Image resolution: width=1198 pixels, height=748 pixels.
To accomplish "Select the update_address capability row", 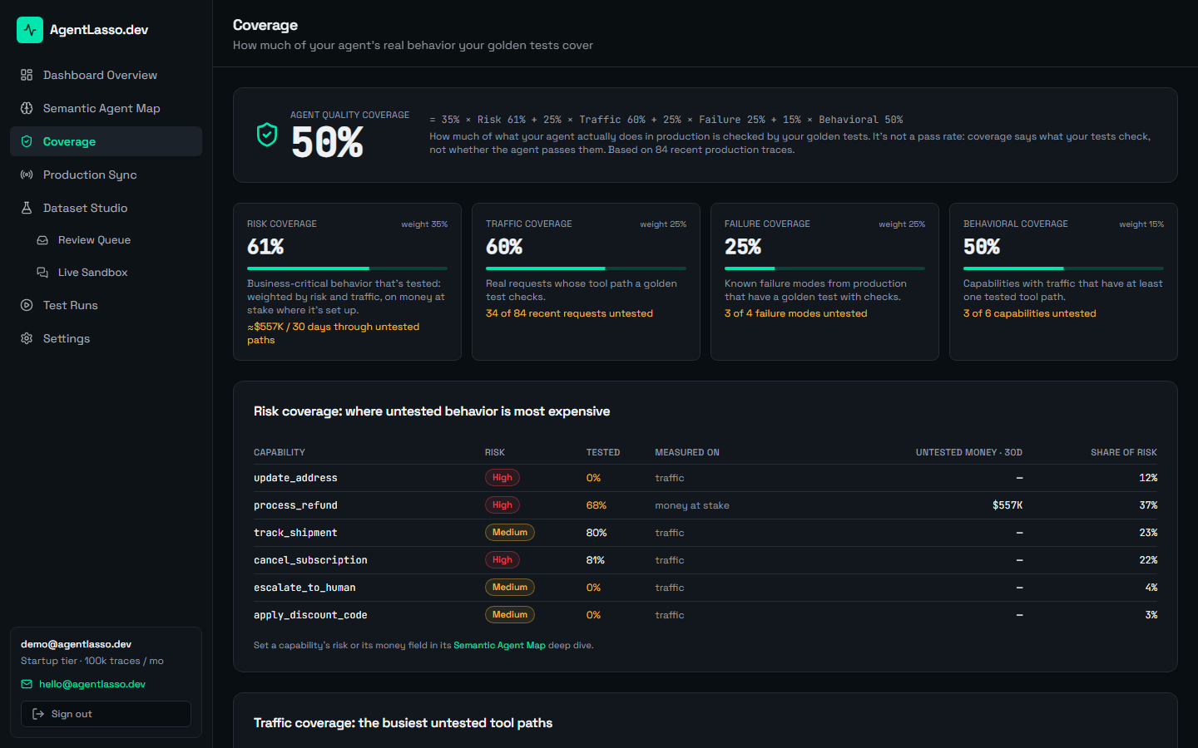I will click(705, 478).
